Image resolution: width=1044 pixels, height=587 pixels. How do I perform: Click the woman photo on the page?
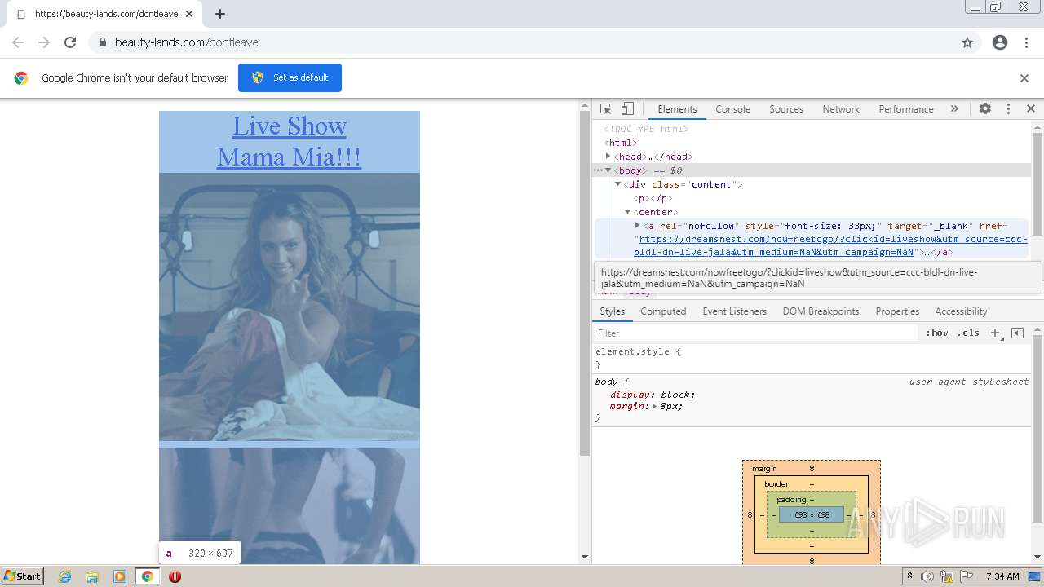click(x=290, y=307)
